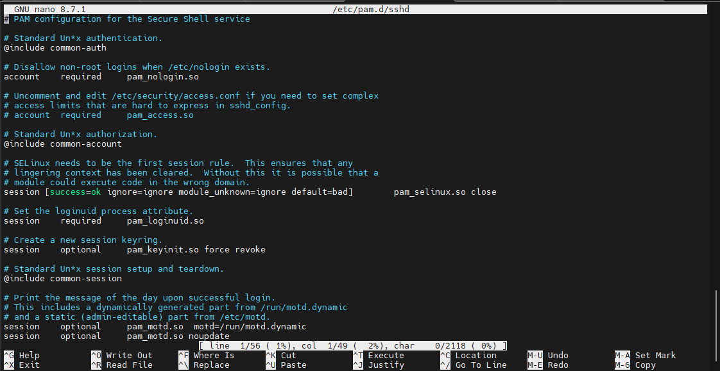Click the ^U Paste shortcut
Screen dimensions: 720x371
(x=286, y=365)
